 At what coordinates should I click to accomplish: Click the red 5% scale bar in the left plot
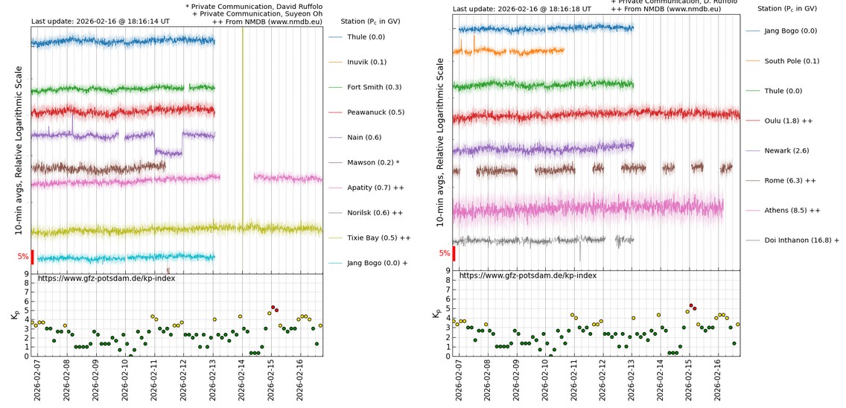pos(33,257)
